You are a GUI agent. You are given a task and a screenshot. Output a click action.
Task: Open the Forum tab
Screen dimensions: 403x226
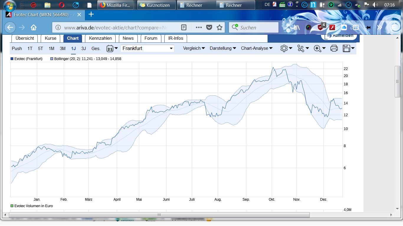pos(151,38)
